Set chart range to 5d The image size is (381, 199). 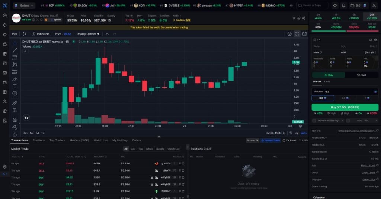point(37,133)
